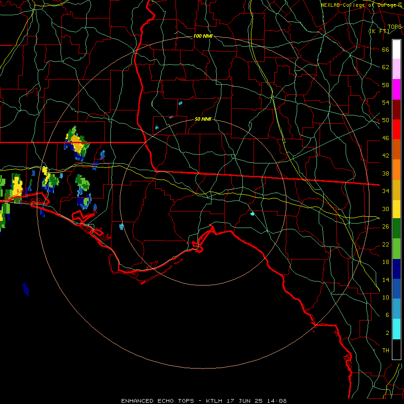The width and height of the screenshot is (404, 404).
Task: Click the '50 NMI' range ring label
Action: tap(203, 119)
